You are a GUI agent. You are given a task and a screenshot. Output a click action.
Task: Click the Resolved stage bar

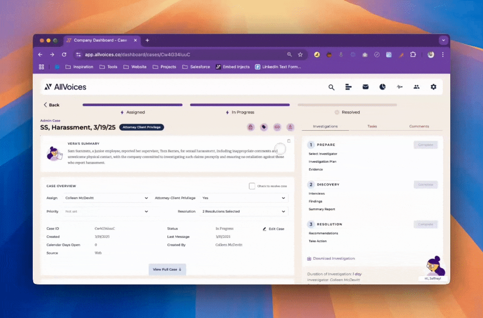coord(347,105)
